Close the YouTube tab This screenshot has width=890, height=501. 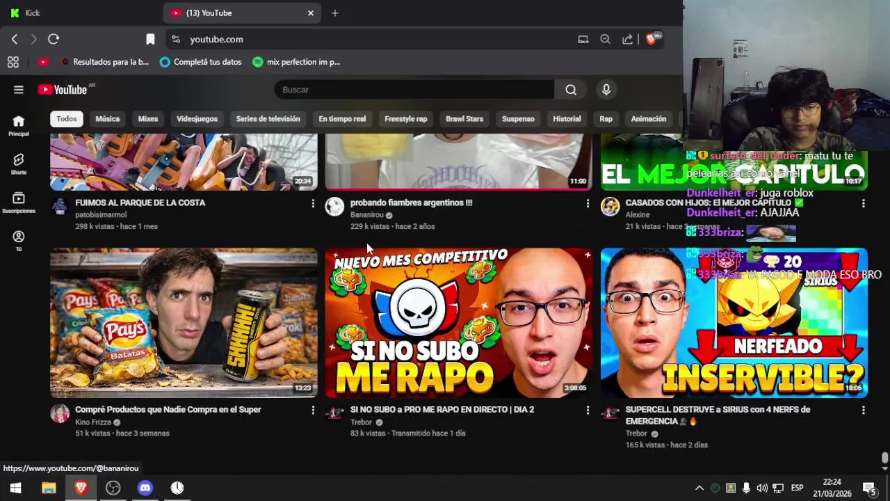click(311, 13)
